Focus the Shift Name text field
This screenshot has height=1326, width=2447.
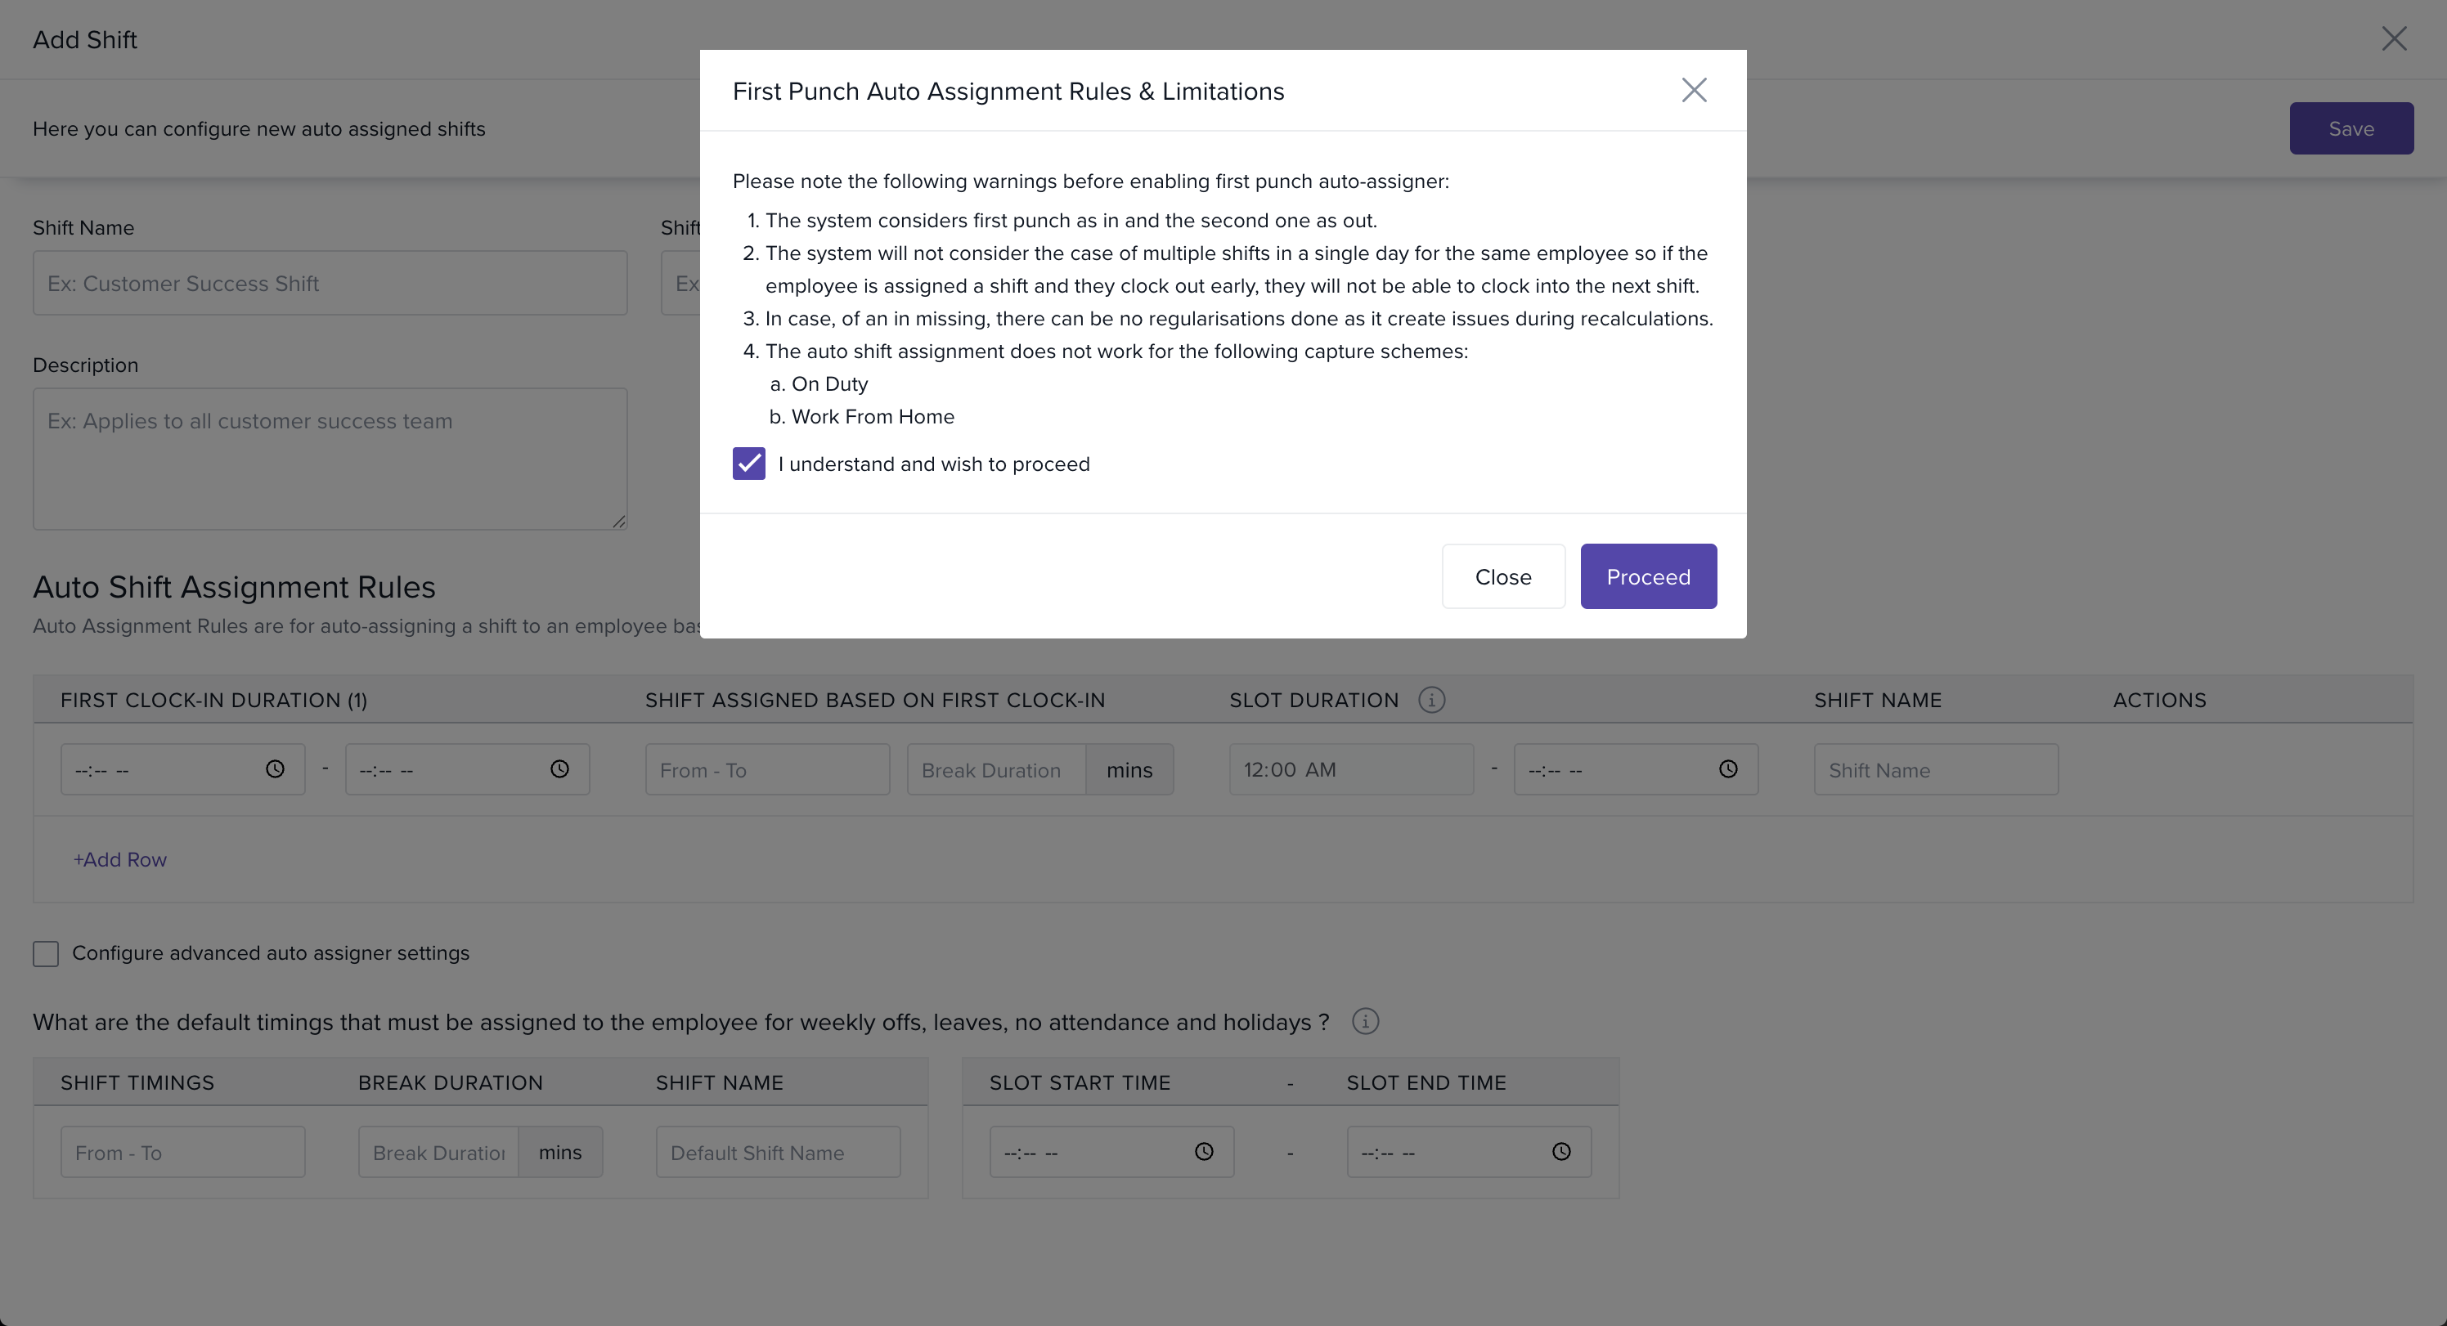[x=330, y=283]
